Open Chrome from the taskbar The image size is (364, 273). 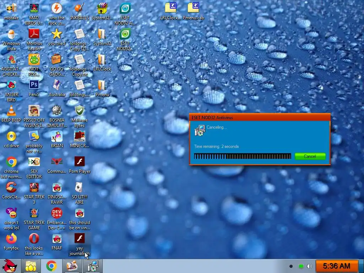(x=52, y=266)
